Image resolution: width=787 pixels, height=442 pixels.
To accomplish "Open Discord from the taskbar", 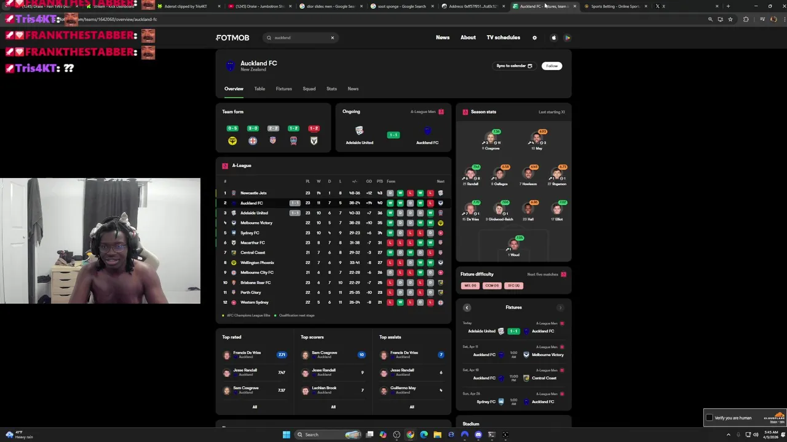I will (478, 435).
